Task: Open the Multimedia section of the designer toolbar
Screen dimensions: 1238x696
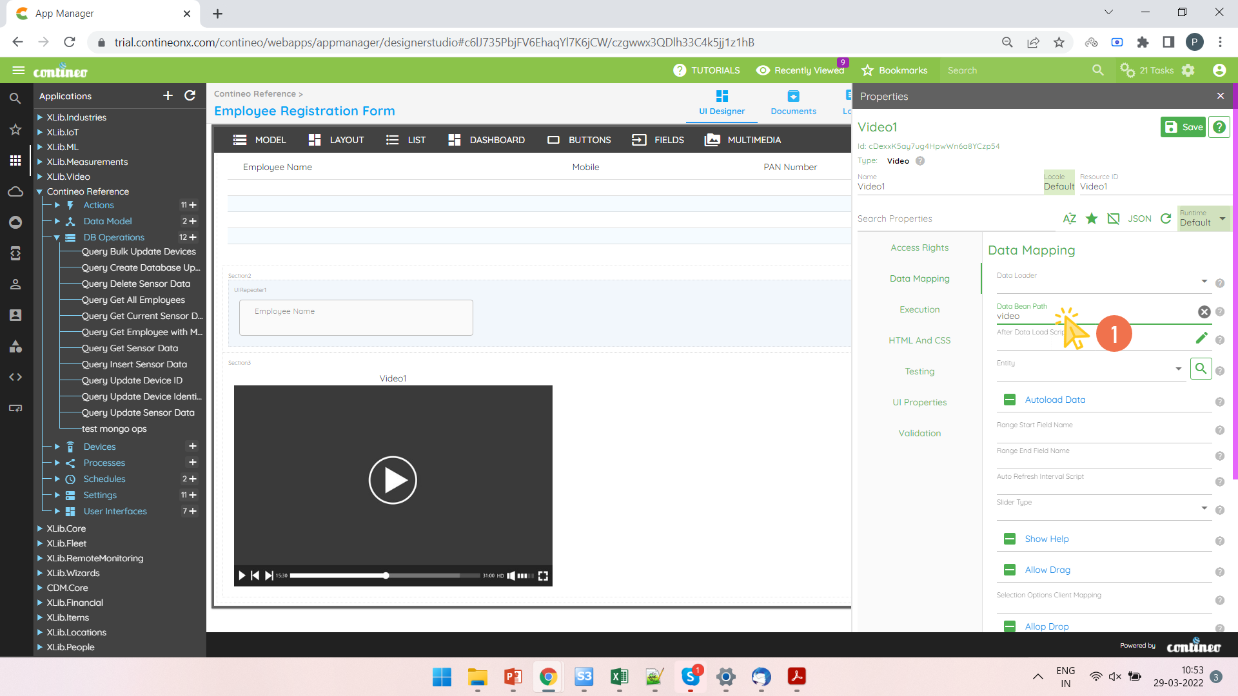Action: click(743, 139)
